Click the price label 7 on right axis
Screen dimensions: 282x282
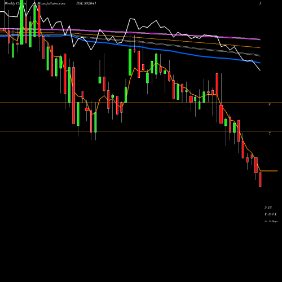(x=270, y=134)
